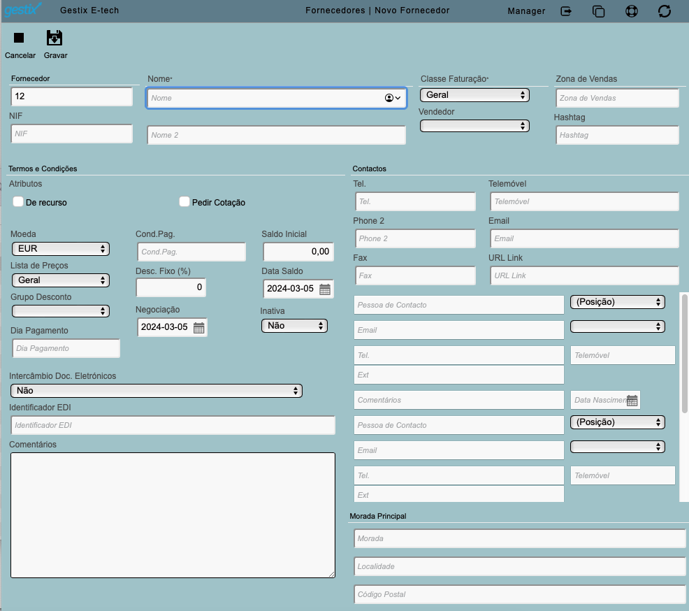Focus the Nome input field
Screen dimensions: 689x611
pyautogui.click(x=276, y=98)
